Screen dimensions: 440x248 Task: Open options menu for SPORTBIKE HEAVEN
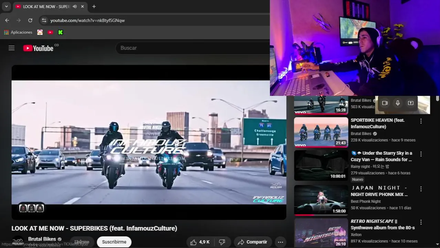pyautogui.click(x=421, y=121)
